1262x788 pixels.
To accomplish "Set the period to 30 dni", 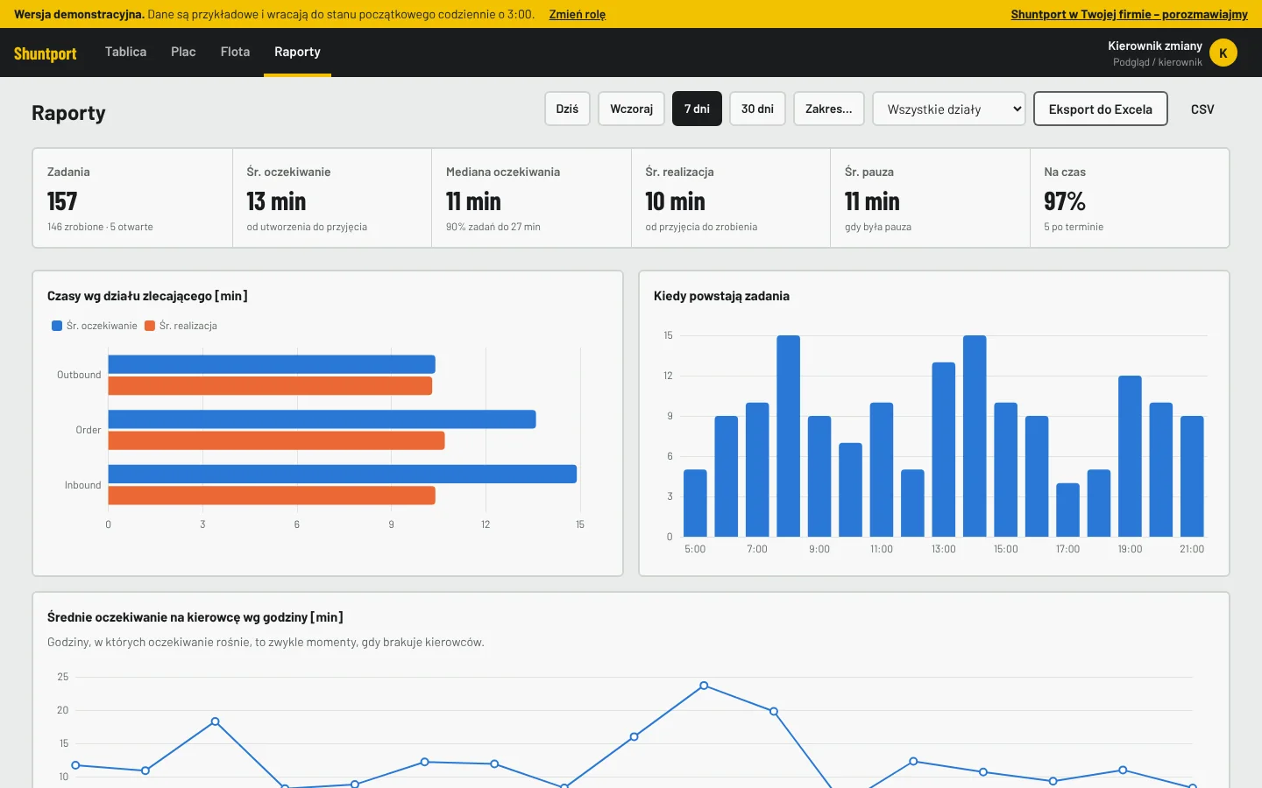I will [757, 109].
